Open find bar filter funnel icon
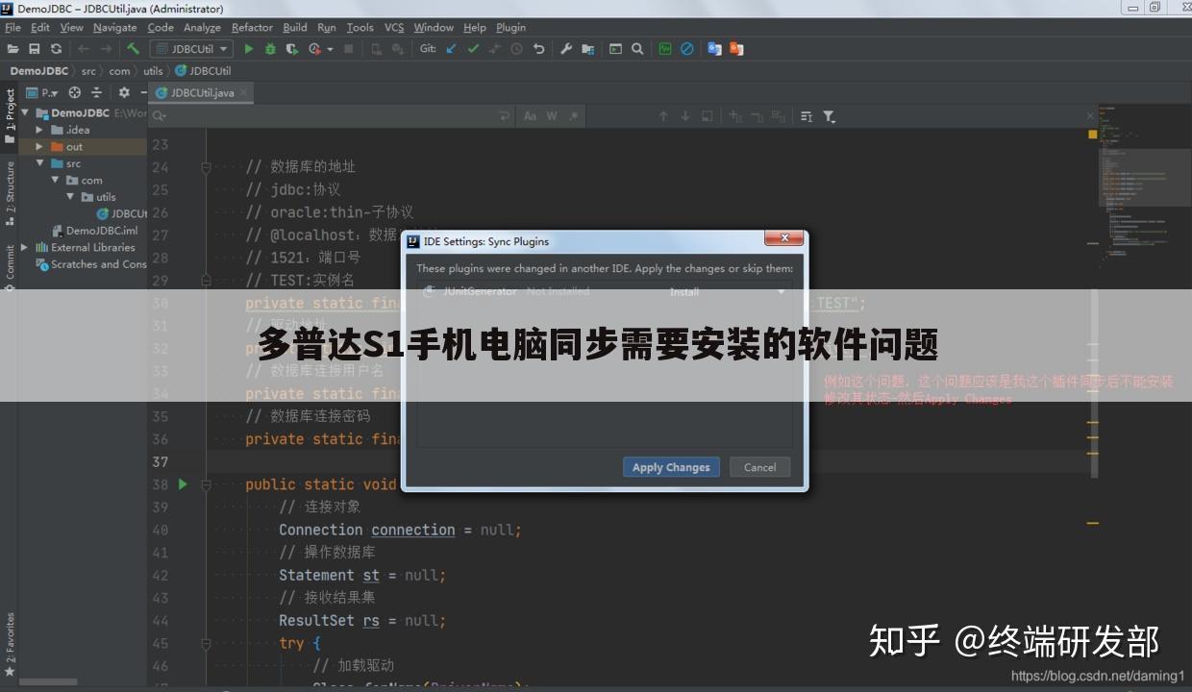The width and height of the screenshot is (1192, 692). 829,116
